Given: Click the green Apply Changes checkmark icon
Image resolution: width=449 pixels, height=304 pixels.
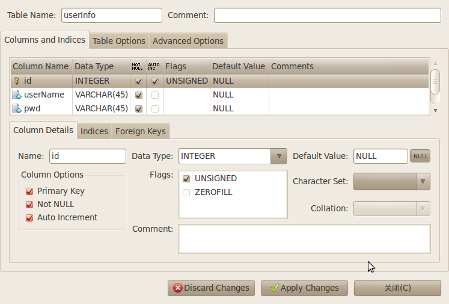Looking at the screenshot, I should tap(274, 288).
